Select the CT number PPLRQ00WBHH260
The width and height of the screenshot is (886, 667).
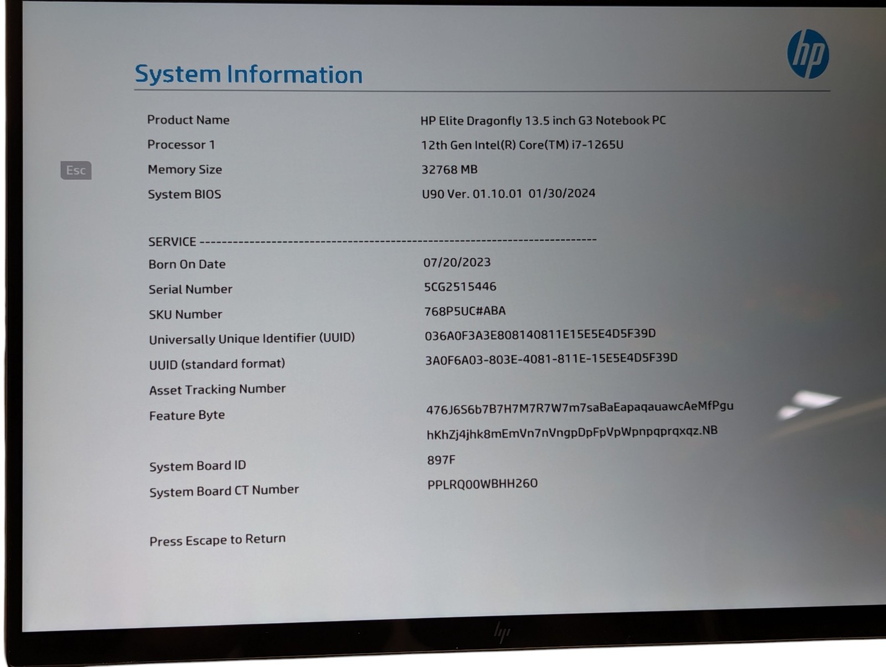click(x=483, y=484)
